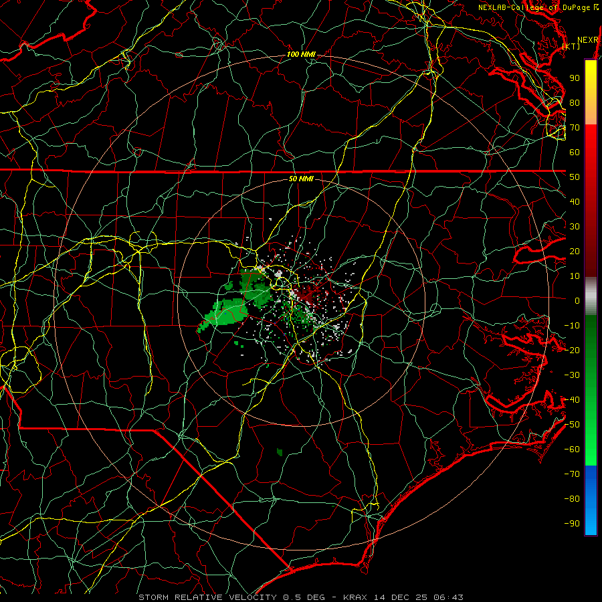Click the 70 value on velocity scale
This screenshot has width=602, height=602.
(575, 128)
